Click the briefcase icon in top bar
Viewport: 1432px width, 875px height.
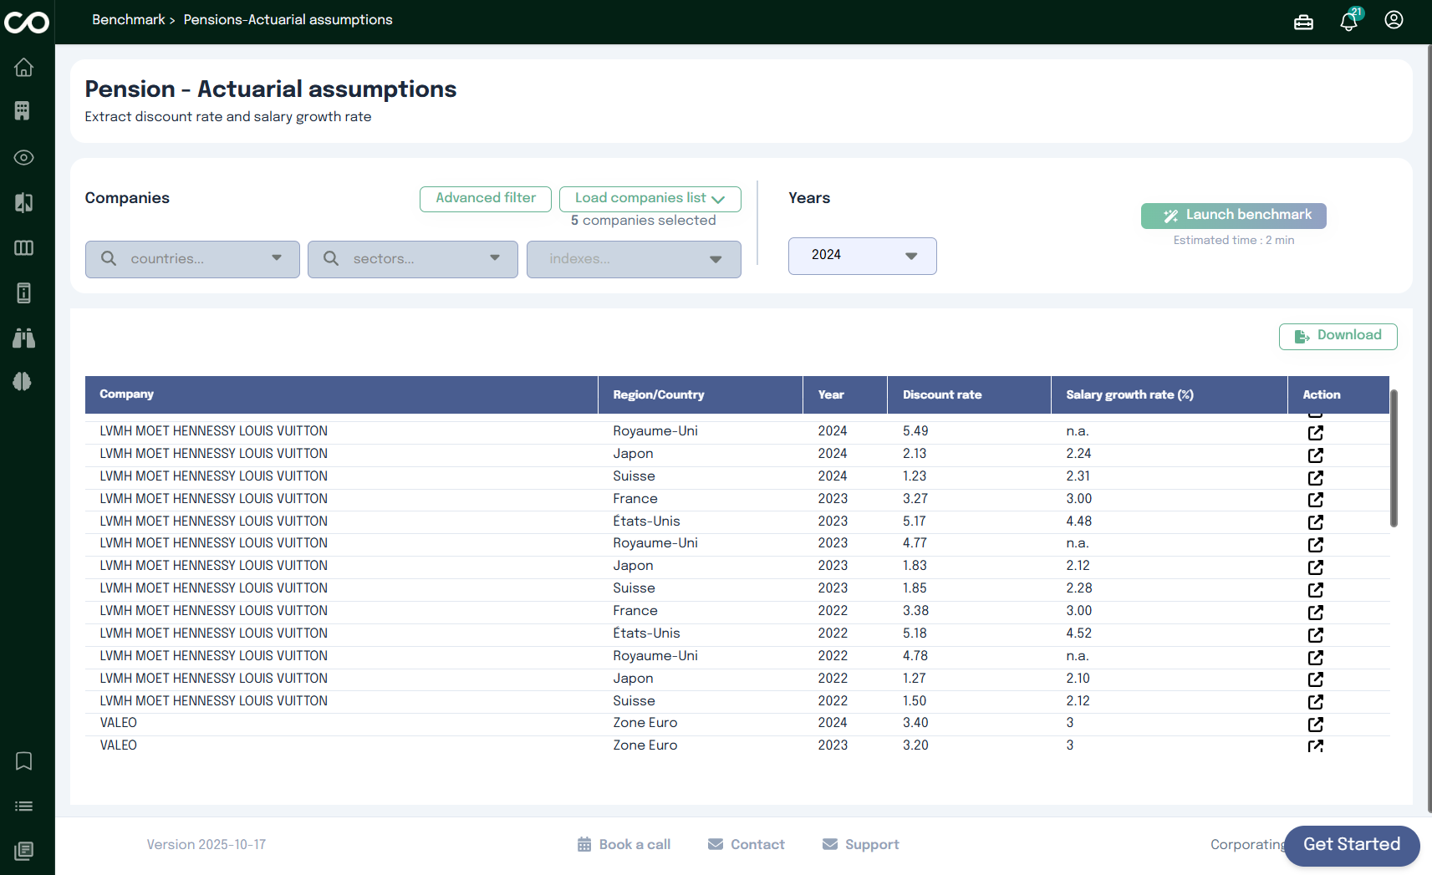[x=1303, y=22]
